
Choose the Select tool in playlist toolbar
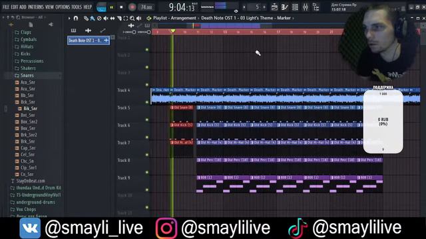click(126, 18)
